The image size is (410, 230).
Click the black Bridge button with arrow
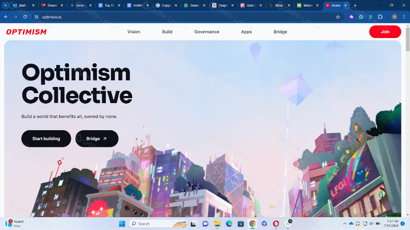point(97,138)
